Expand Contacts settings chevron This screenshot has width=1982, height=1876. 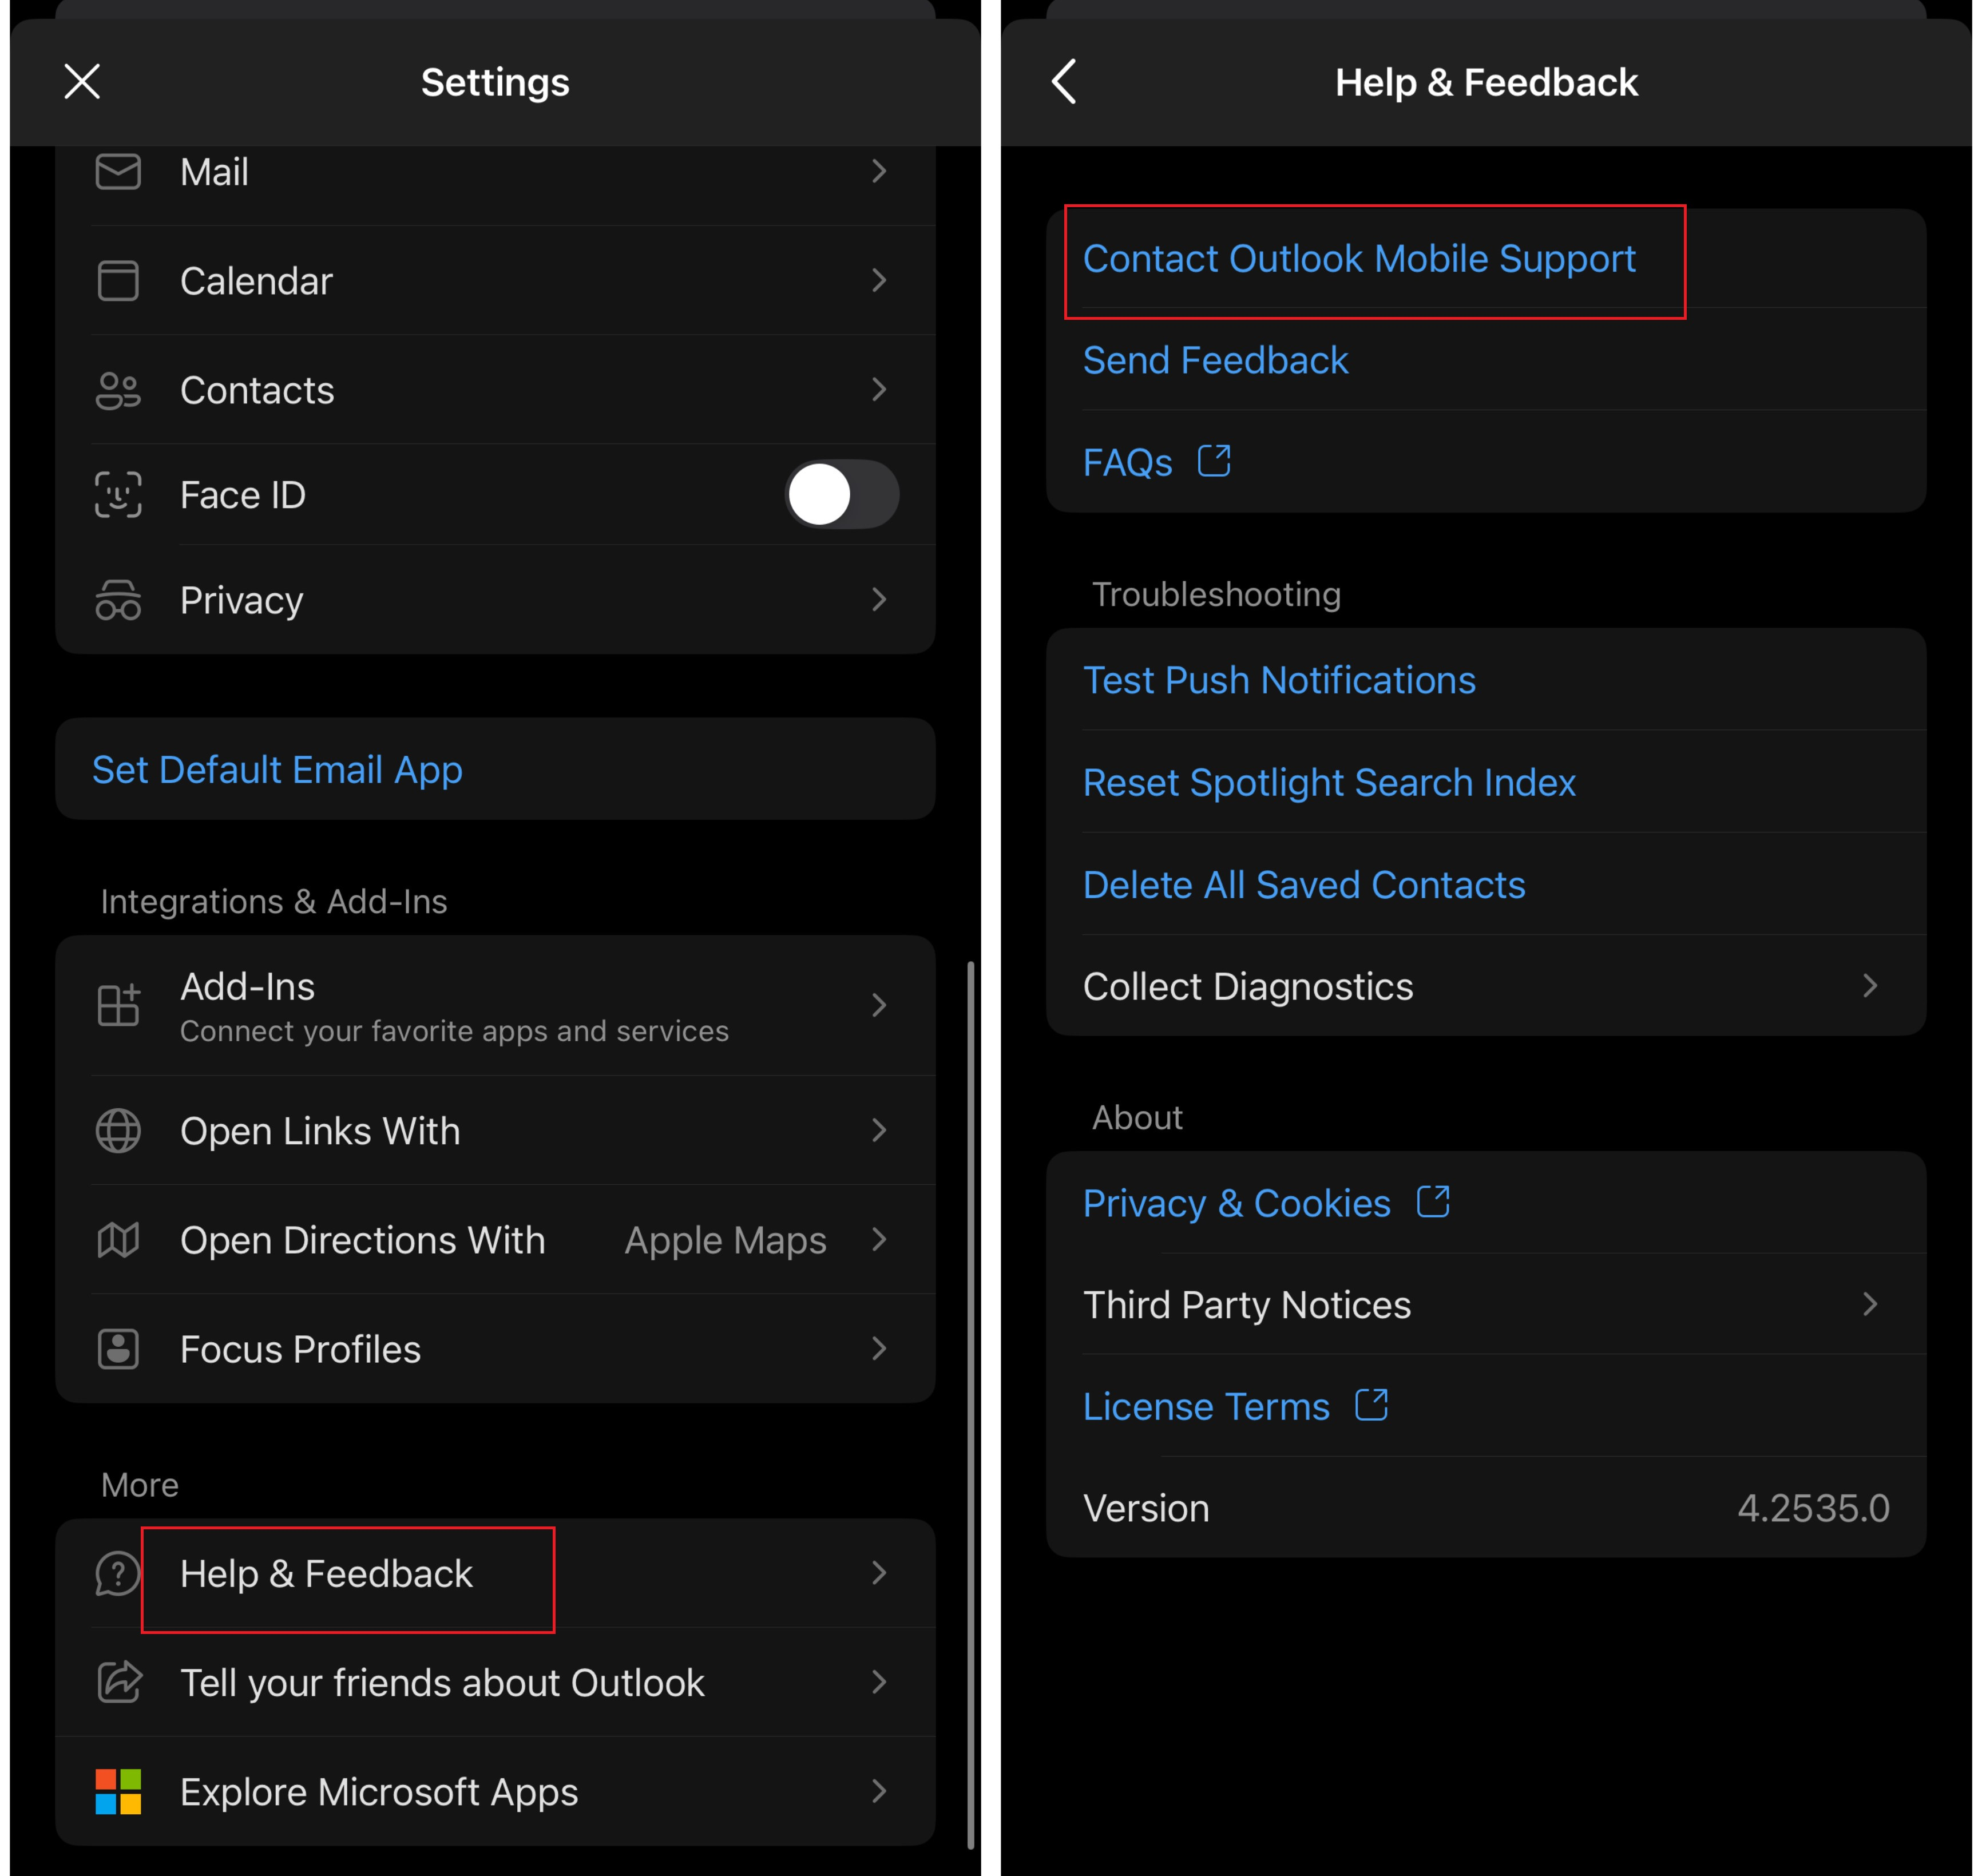879,390
